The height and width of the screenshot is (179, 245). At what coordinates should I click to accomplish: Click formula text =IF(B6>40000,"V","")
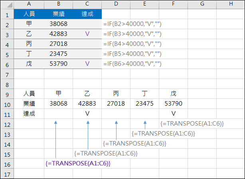tap(132, 64)
